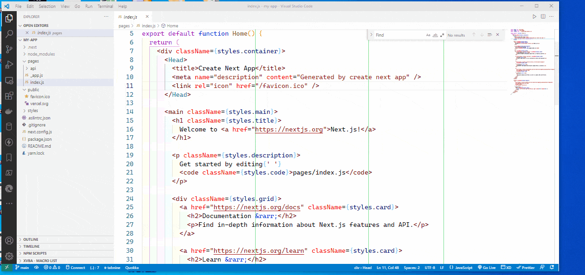
Task: Open the File menu
Action: coord(18,6)
